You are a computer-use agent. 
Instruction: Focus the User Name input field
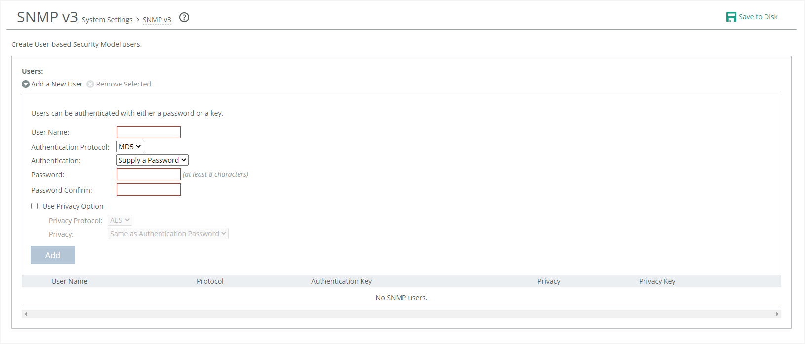(149, 132)
